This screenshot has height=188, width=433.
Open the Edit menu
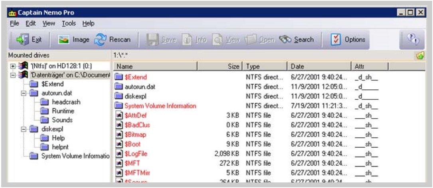pos(31,24)
